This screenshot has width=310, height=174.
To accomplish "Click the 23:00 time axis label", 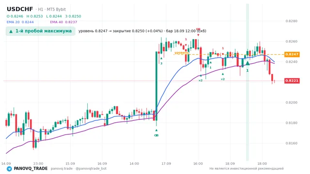I will coord(38,163).
